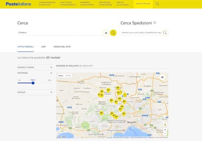The image size is (202, 141).
Task: Expand the Servizi filter
Action: click(35, 92)
